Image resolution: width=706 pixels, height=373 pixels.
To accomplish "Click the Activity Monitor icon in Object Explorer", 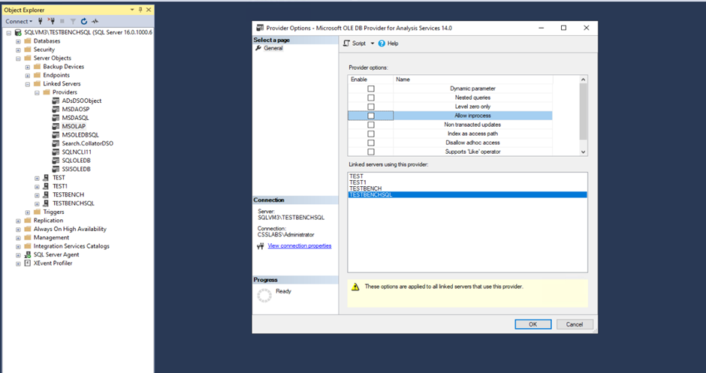I will pos(95,21).
